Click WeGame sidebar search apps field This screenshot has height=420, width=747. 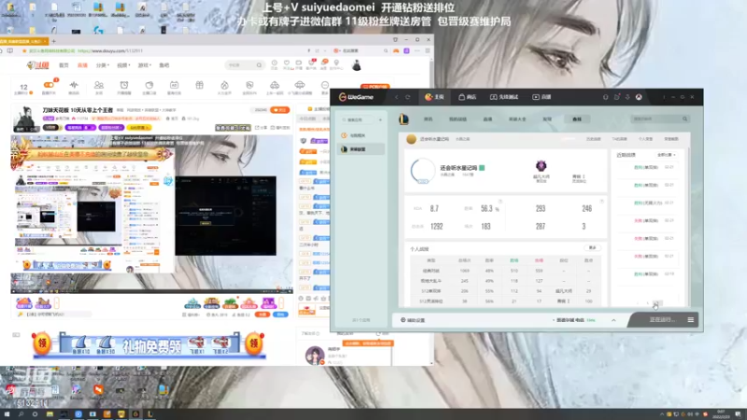pyautogui.click(x=359, y=119)
